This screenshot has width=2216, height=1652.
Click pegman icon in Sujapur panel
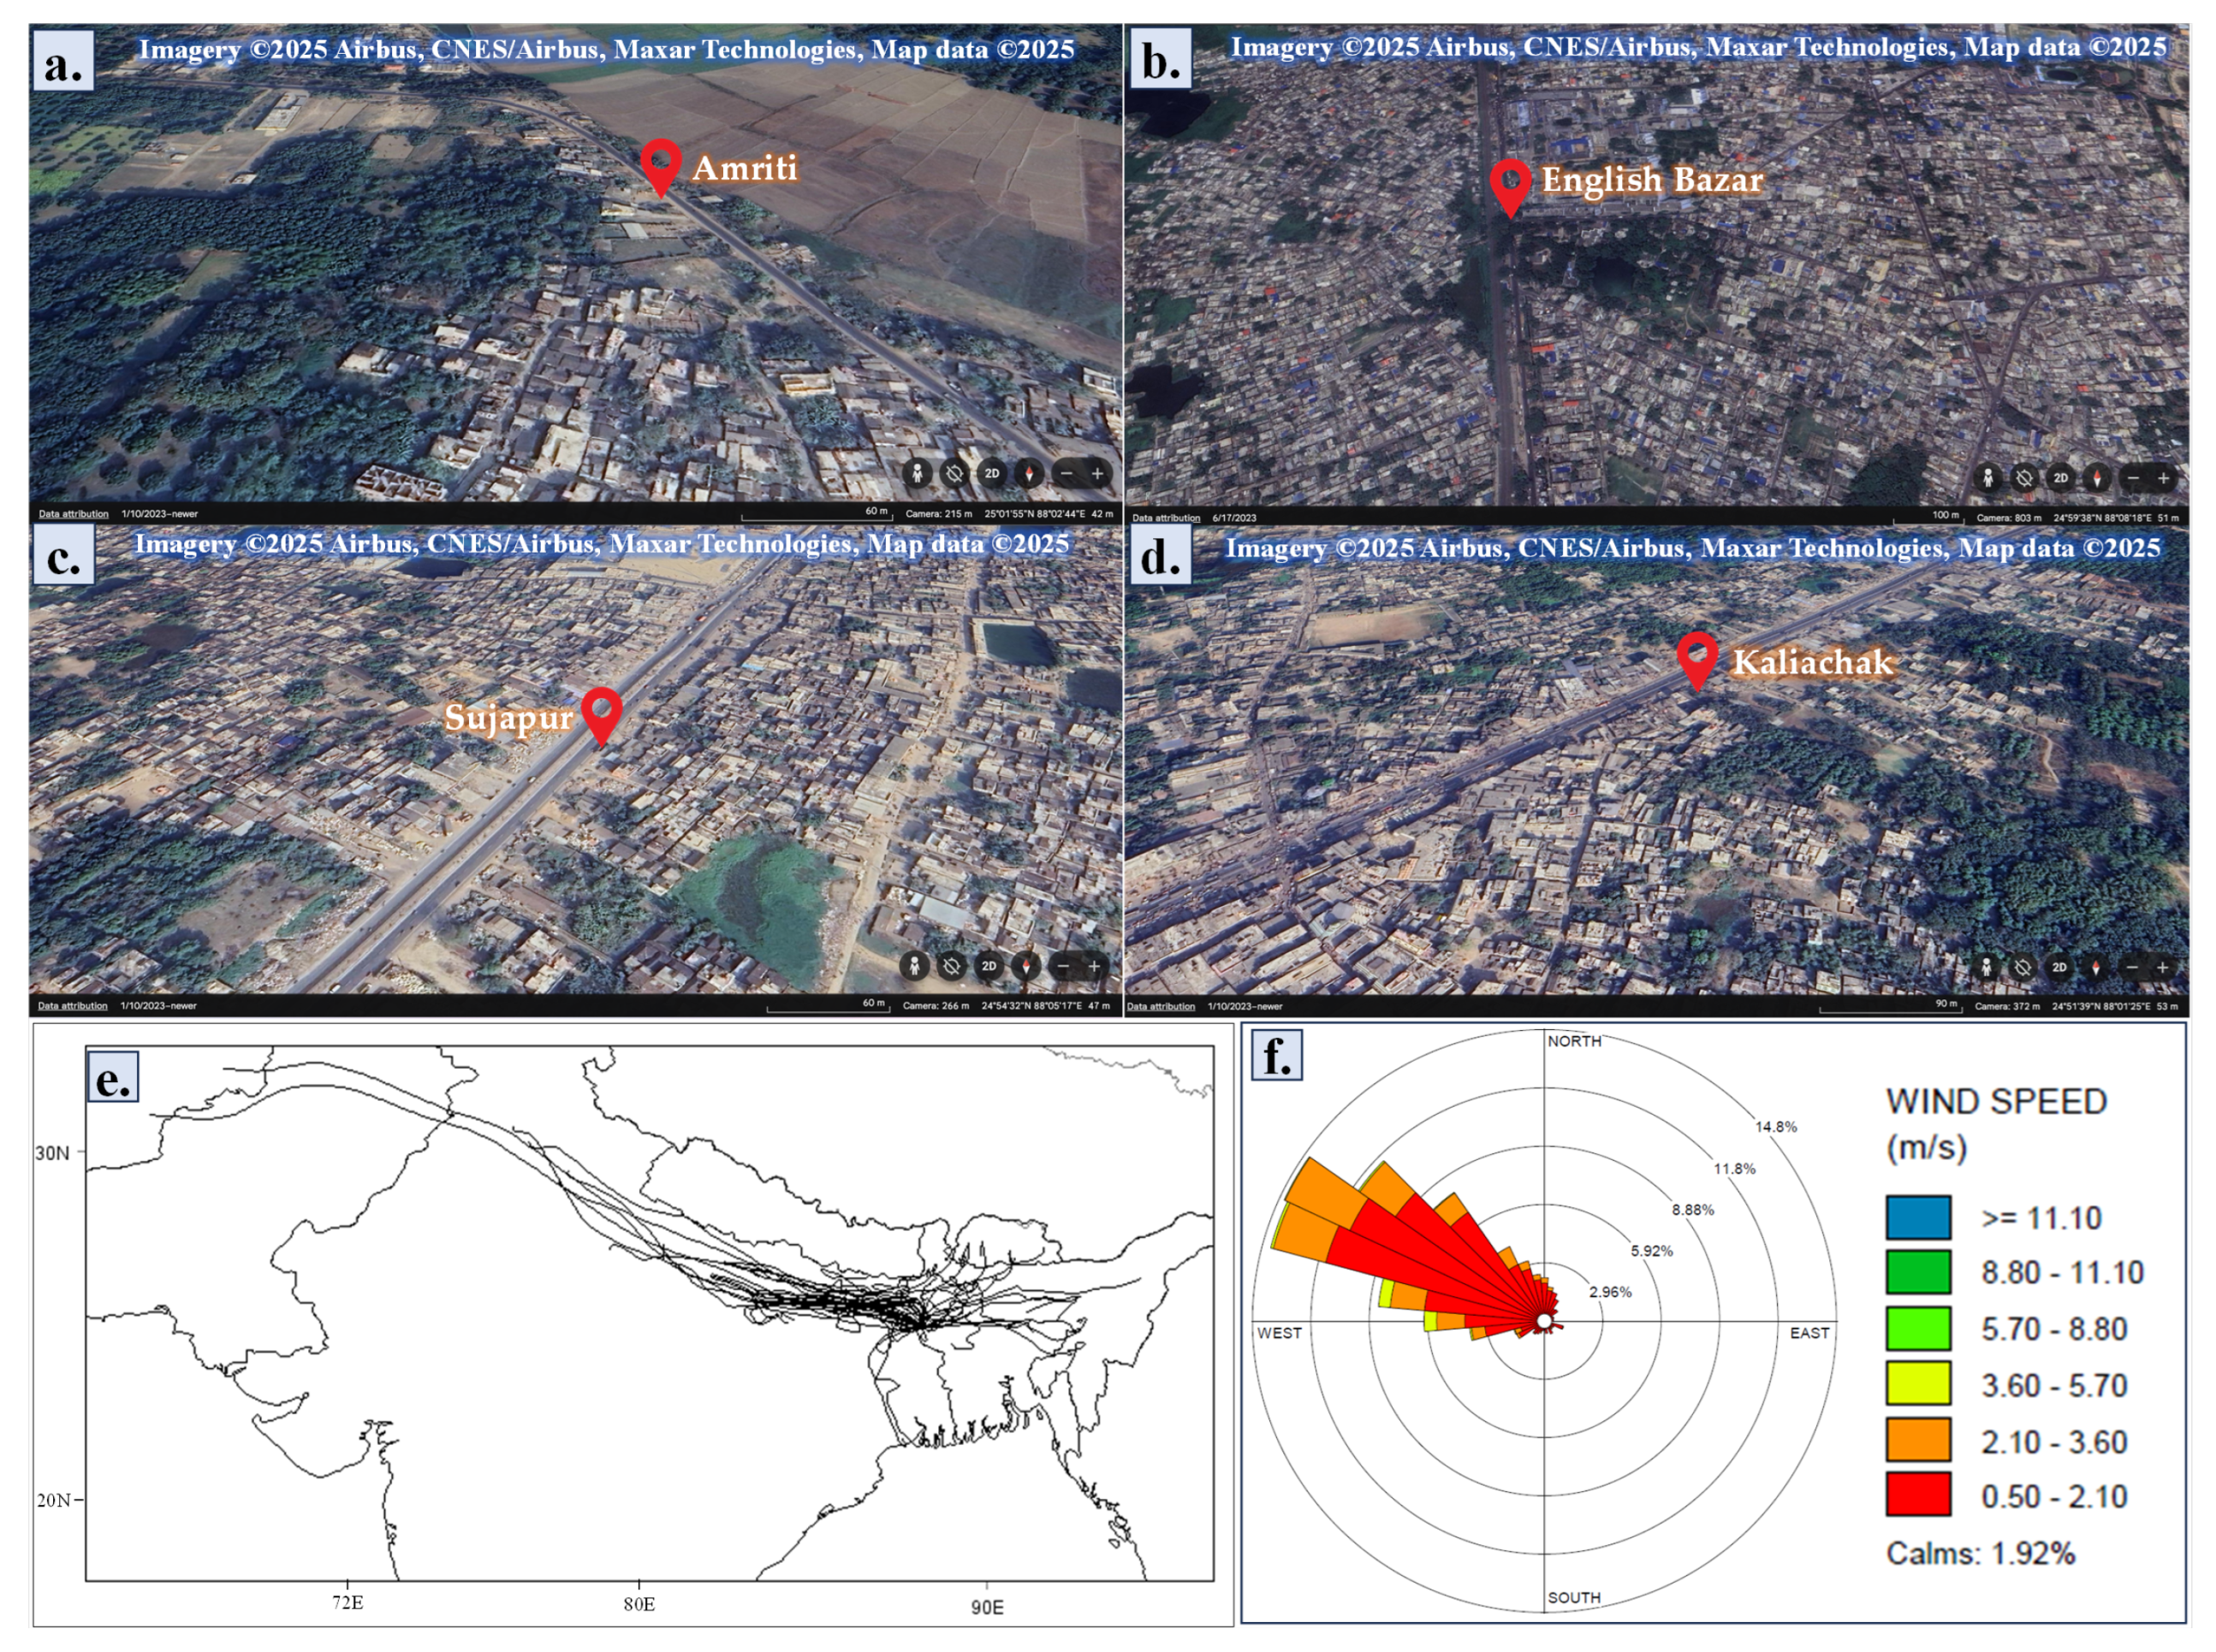tap(912, 966)
